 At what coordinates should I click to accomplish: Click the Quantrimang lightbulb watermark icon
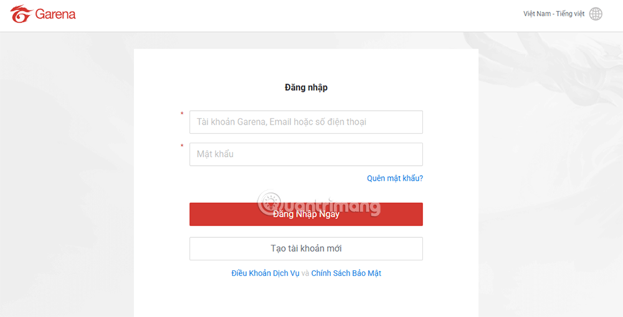270,202
